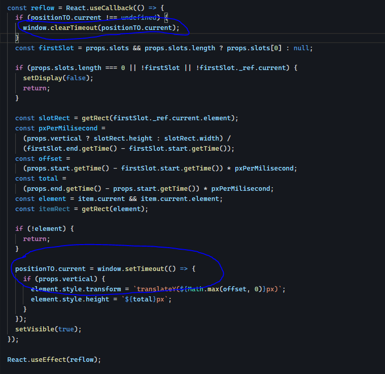The height and width of the screenshot is (374, 385).
Task: Place cursor on 'undefined' in the positionTO check
Action: coord(138,18)
